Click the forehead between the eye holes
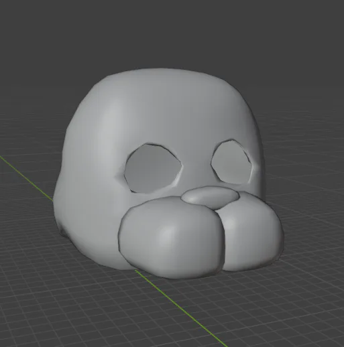The height and width of the screenshot is (347, 344). [196, 163]
